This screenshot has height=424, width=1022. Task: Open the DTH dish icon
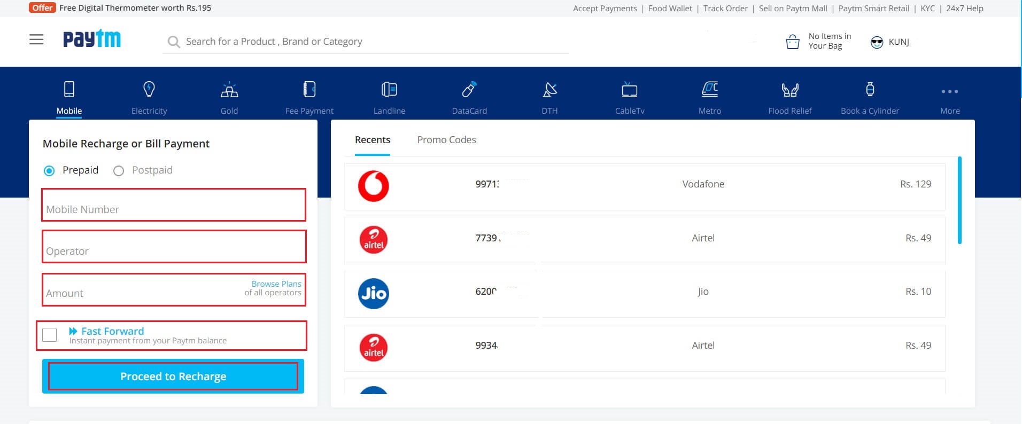tap(549, 89)
